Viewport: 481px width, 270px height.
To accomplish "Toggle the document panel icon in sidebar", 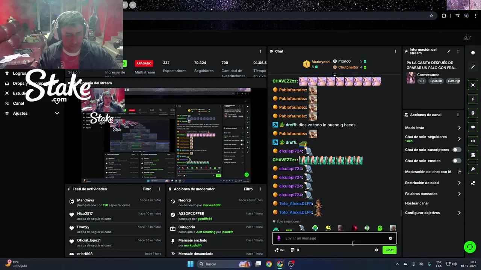I will pos(473,113).
